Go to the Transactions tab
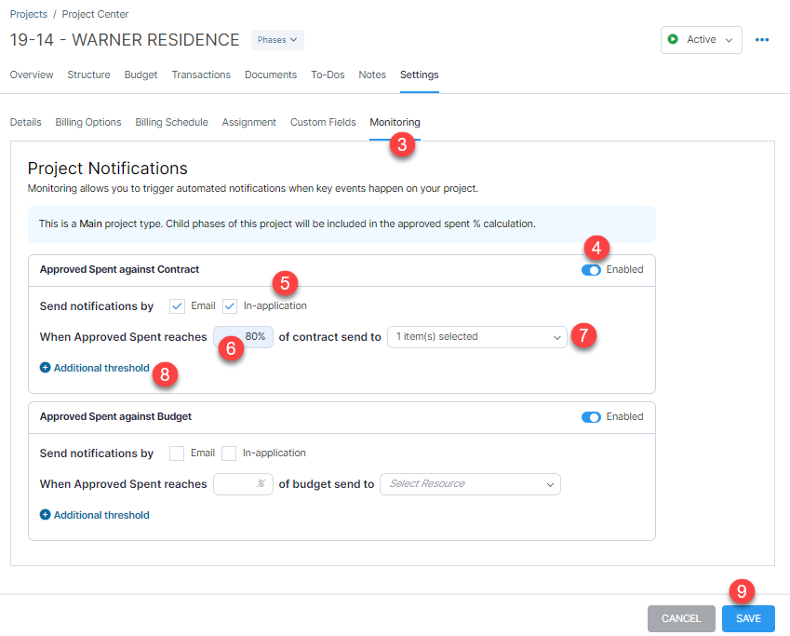Image resolution: width=790 pixels, height=636 pixels. (201, 74)
